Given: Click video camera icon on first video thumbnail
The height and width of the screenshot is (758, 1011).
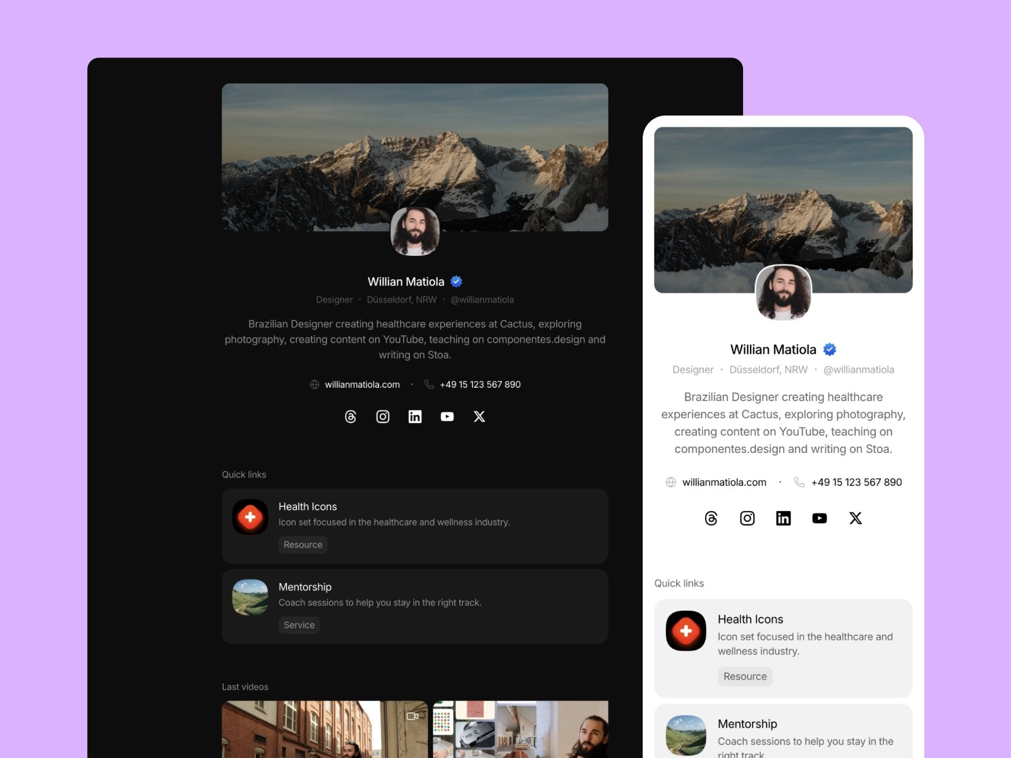Looking at the screenshot, I should coord(413,716).
